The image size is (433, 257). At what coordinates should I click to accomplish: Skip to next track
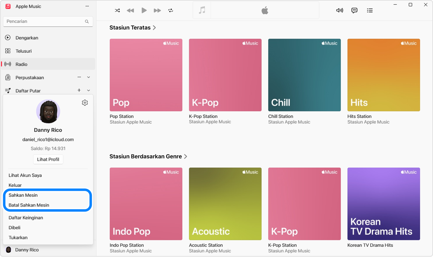(x=157, y=11)
